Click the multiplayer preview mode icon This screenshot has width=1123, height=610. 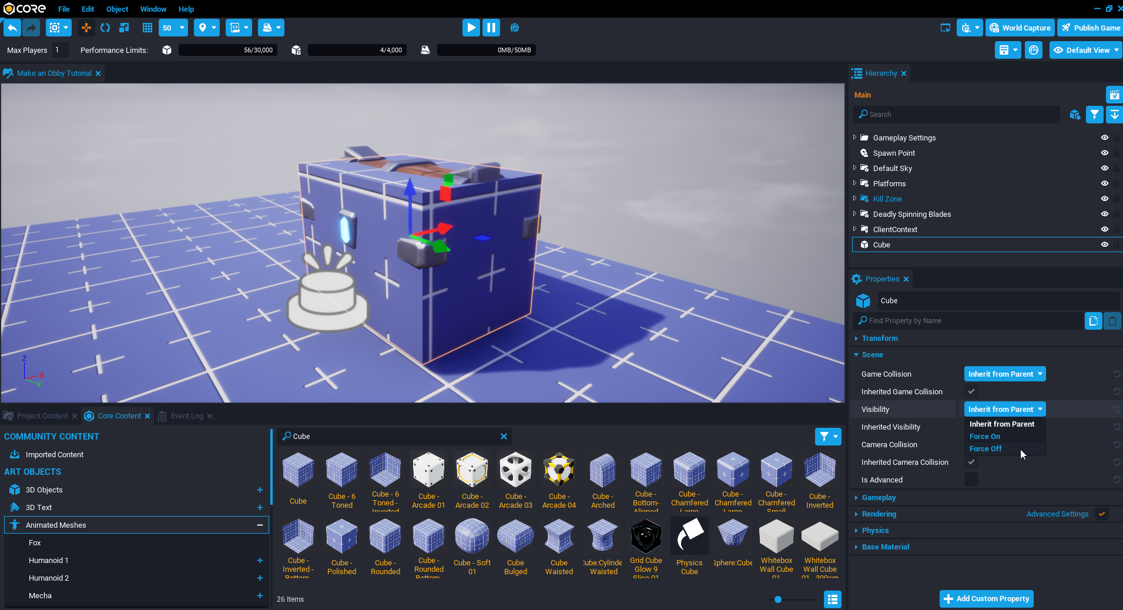click(x=514, y=28)
